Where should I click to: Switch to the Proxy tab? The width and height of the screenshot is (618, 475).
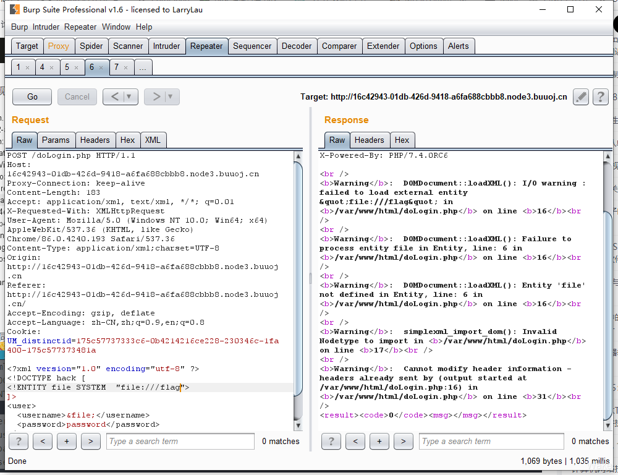(x=58, y=46)
